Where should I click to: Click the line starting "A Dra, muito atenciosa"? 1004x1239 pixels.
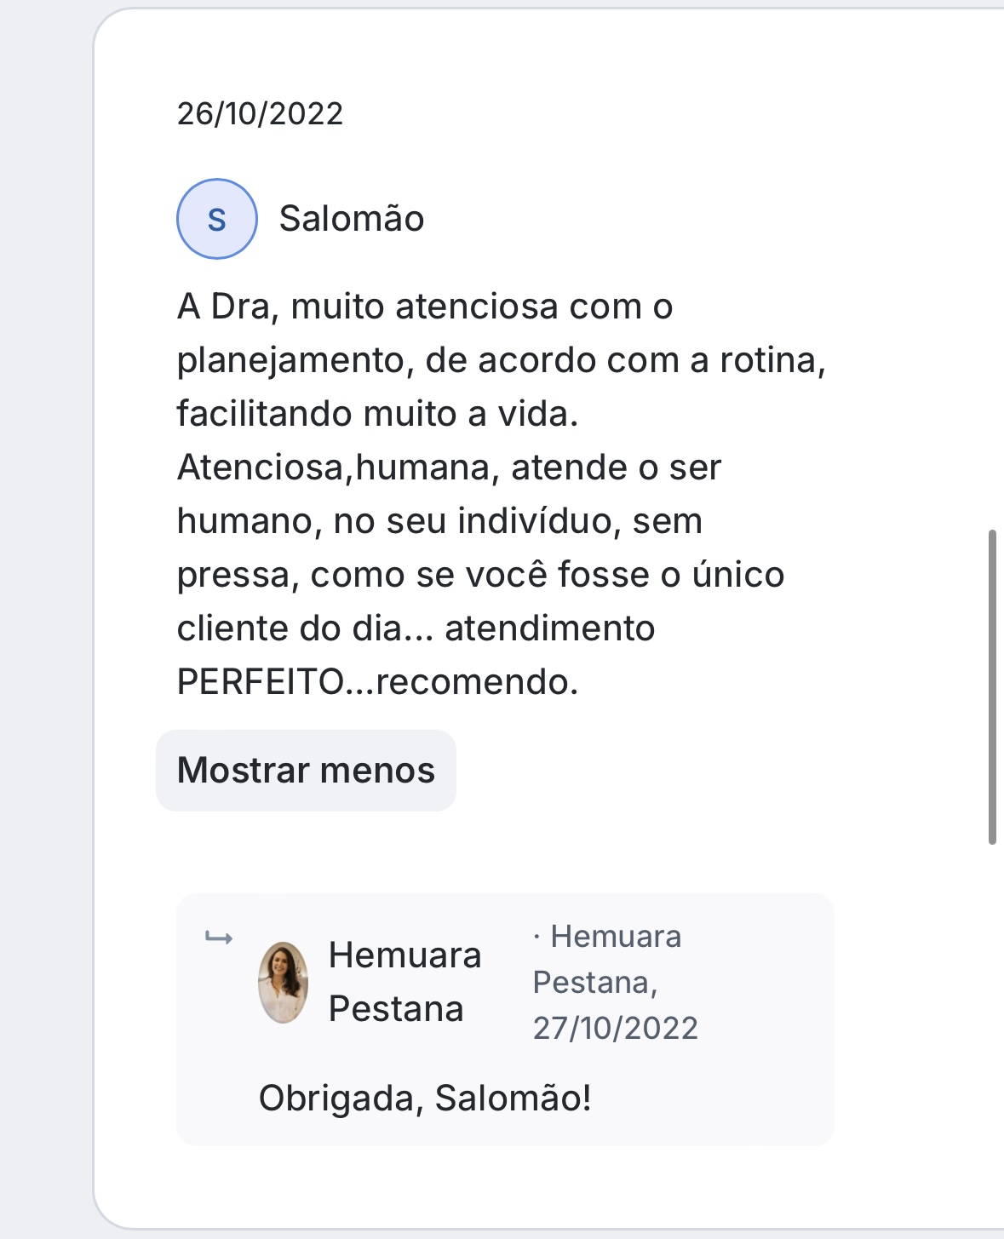[425, 307]
